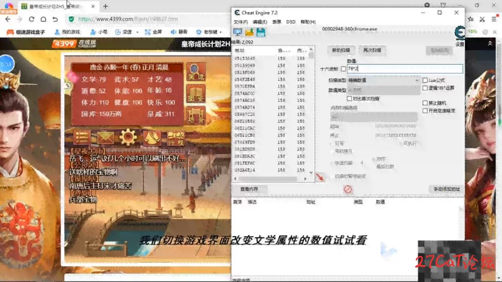Open the game's gear settings icon
The width and height of the screenshot is (502, 282).
click(x=128, y=137)
